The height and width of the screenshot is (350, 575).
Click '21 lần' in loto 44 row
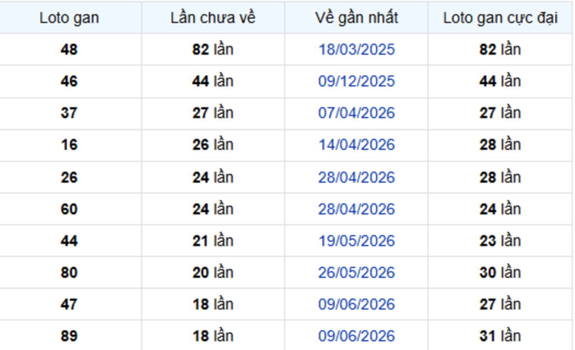(x=213, y=241)
